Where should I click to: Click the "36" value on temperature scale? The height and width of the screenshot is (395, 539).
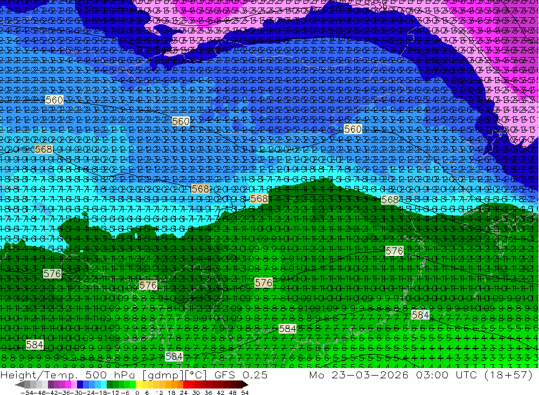208,393
